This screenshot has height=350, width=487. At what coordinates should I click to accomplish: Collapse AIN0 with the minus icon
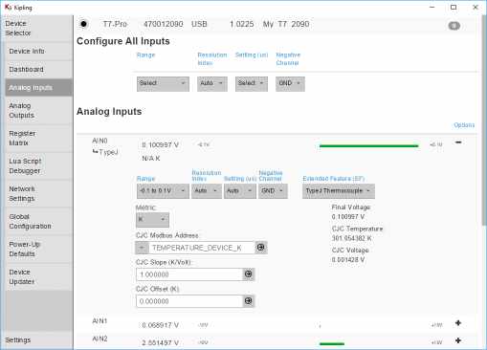click(x=458, y=142)
